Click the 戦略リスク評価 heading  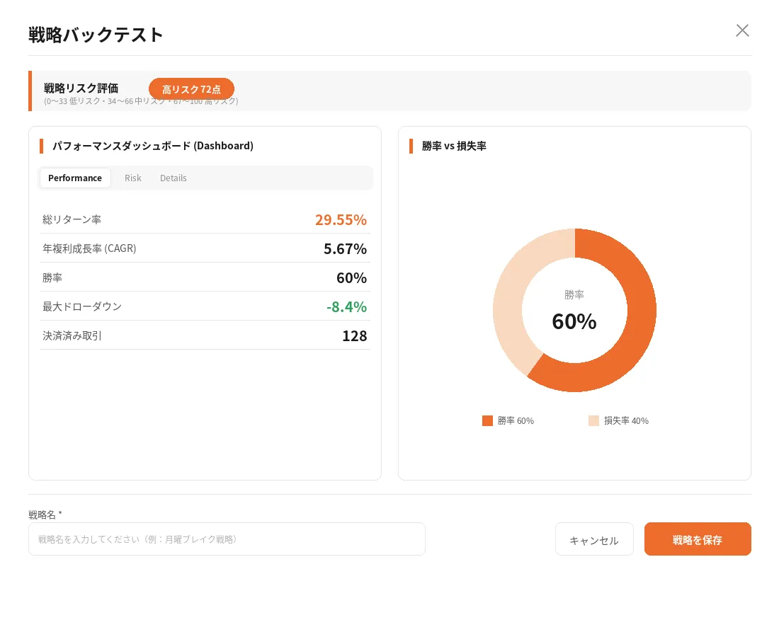tap(81, 88)
